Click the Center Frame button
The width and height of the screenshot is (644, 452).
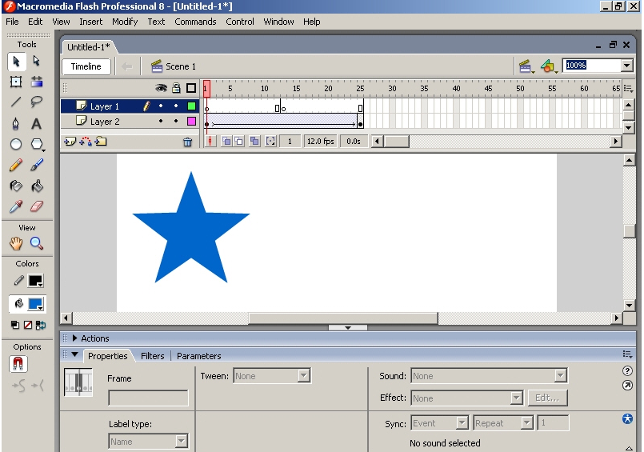pyautogui.click(x=210, y=142)
